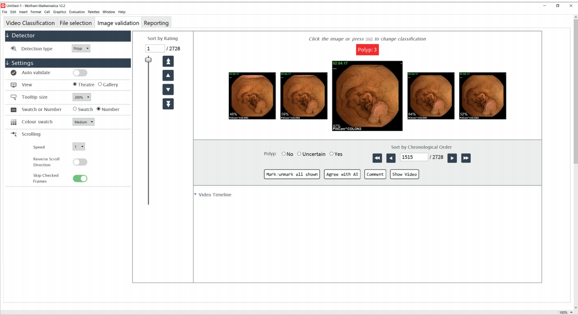Click the Mathematica app icon in title bar
The image size is (578, 315).
pyautogui.click(x=3, y=5)
